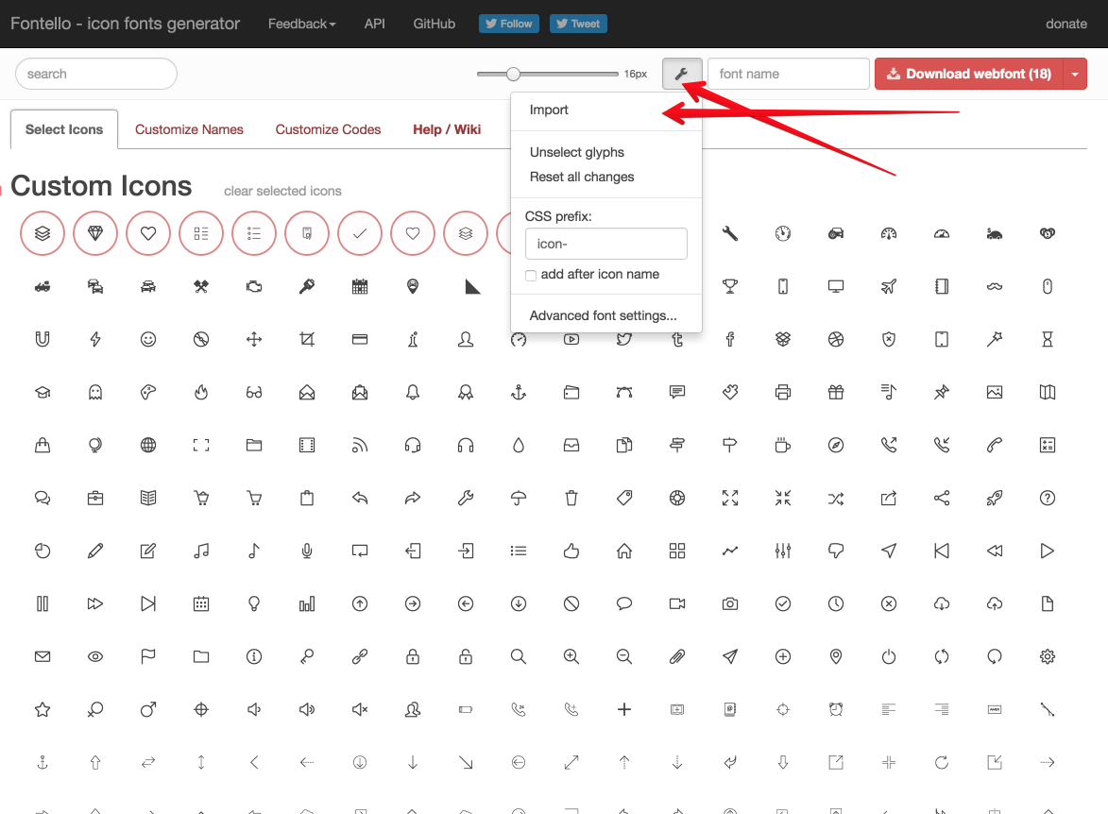Open the download options dropdown arrow
This screenshot has height=814, width=1108.
point(1075,74)
